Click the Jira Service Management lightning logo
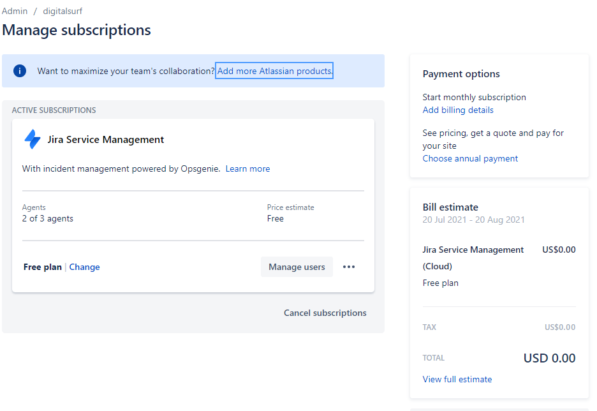The image size is (597, 411). tap(33, 139)
